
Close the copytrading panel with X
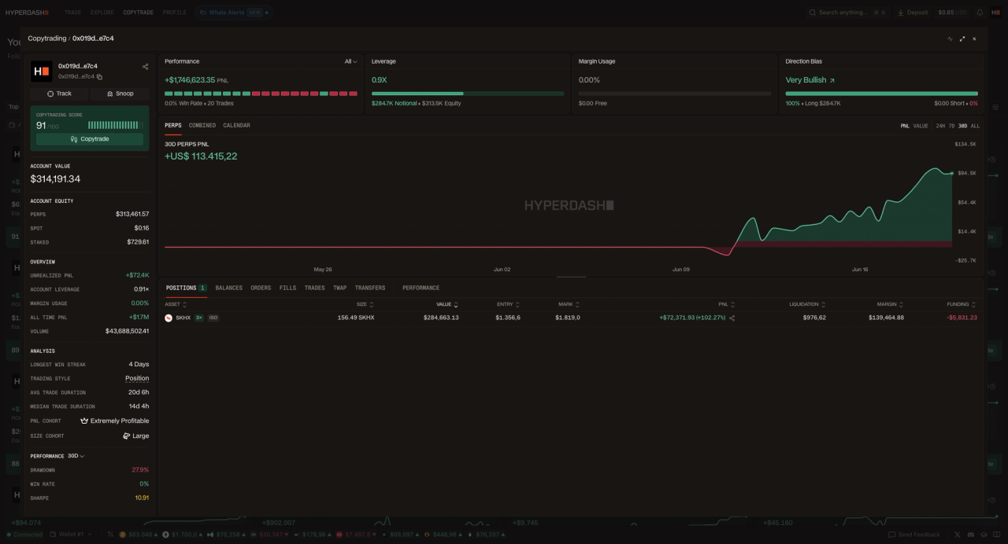click(974, 39)
